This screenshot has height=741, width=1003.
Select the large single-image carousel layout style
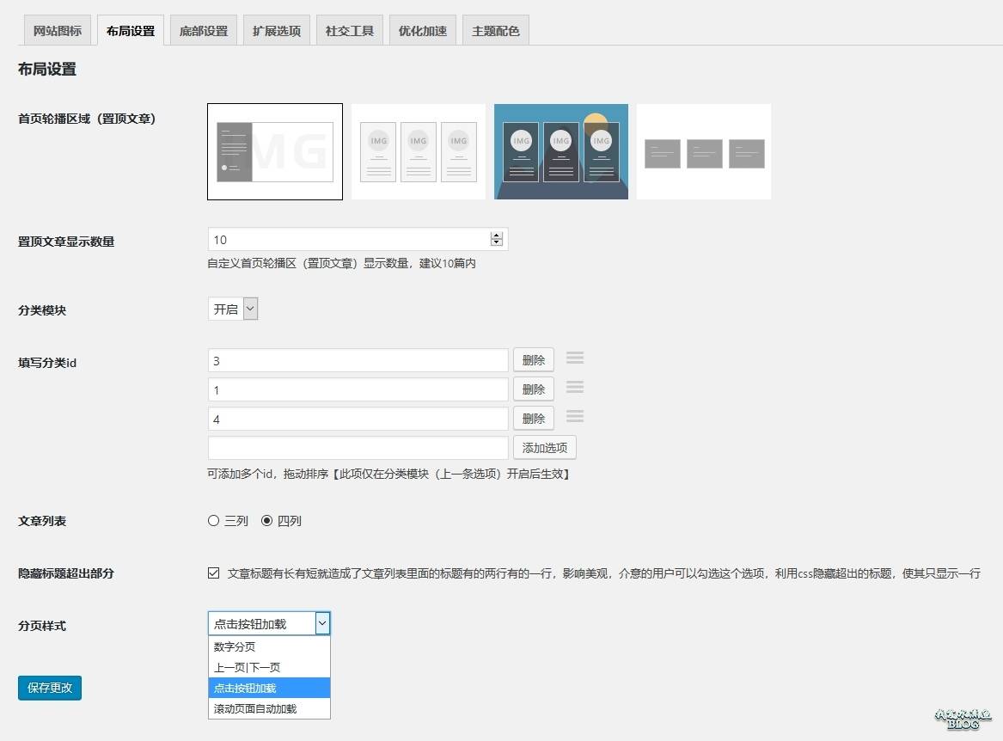pyautogui.click(x=275, y=151)
